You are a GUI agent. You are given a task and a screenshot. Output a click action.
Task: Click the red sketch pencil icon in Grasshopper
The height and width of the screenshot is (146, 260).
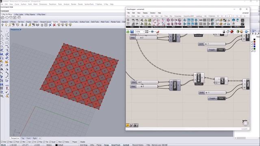click(158, 32)
